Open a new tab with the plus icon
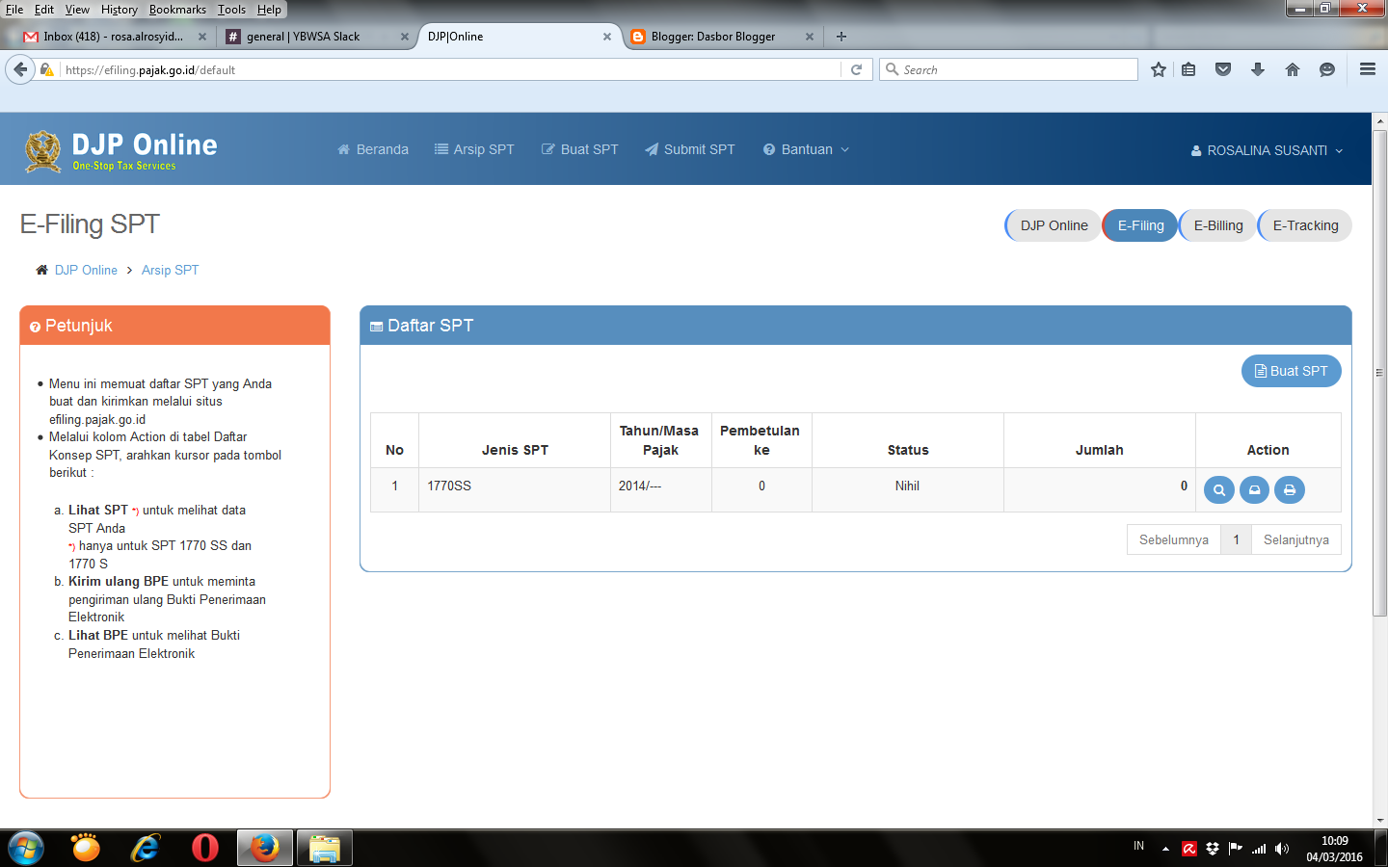 [x=841, y=37]
